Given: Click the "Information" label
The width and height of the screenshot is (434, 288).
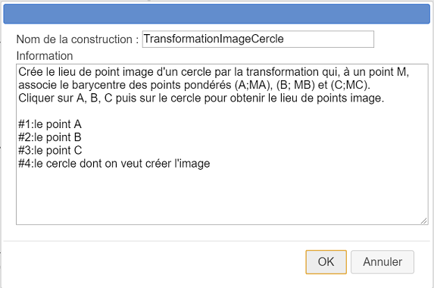Looking at the screenshot, I should click(45, 56).
